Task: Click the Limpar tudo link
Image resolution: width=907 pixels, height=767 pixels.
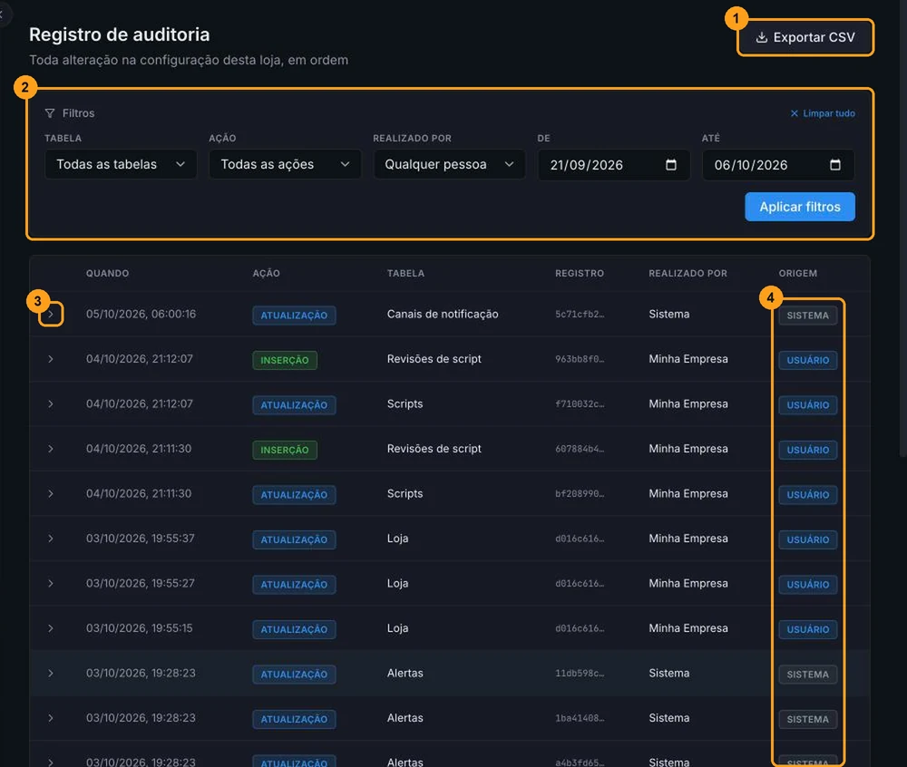Action: 823,113
